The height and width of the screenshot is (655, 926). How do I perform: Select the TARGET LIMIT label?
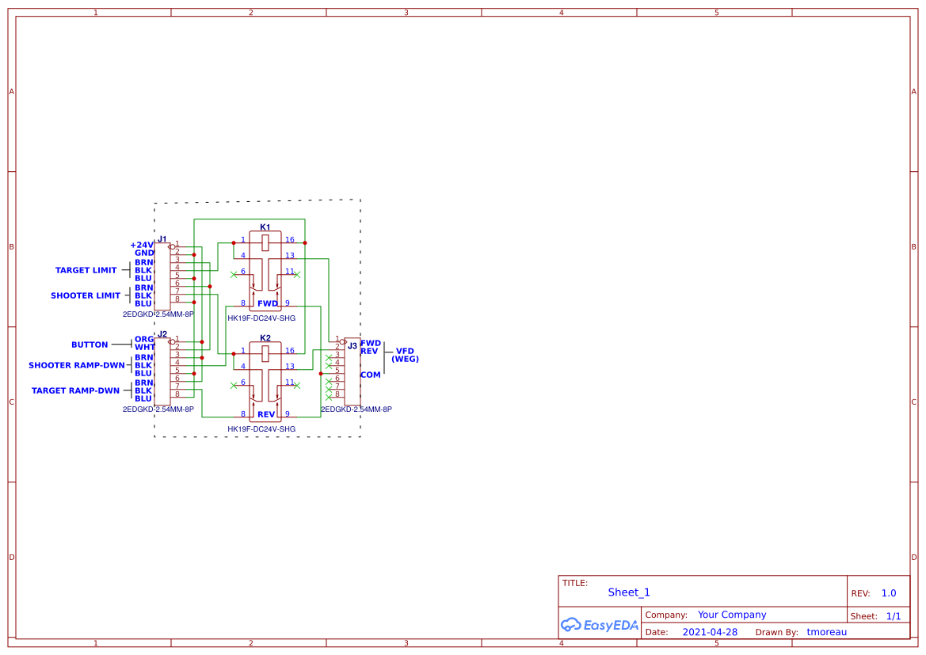click(86, 270)
